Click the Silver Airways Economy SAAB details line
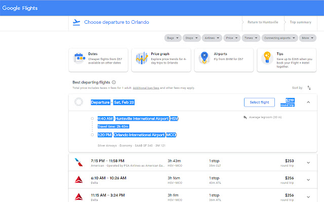 (x=132, y=145)
